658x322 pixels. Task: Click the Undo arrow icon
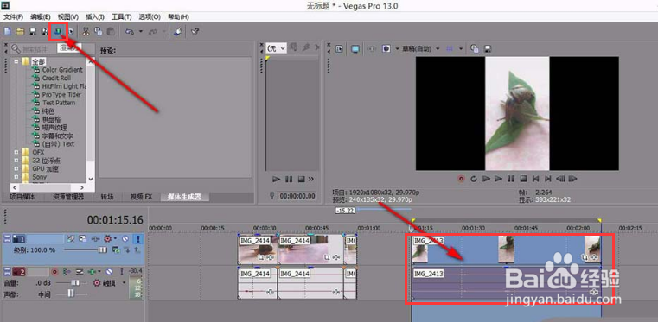[130, 31]
